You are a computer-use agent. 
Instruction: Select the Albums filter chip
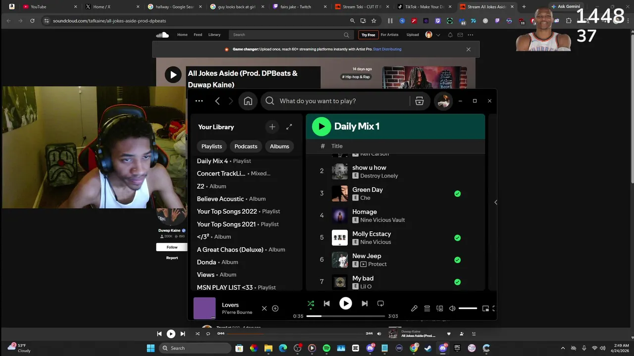[x=279, y=146]
